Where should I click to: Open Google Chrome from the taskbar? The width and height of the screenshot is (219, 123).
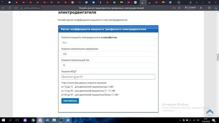pos(33,120)
